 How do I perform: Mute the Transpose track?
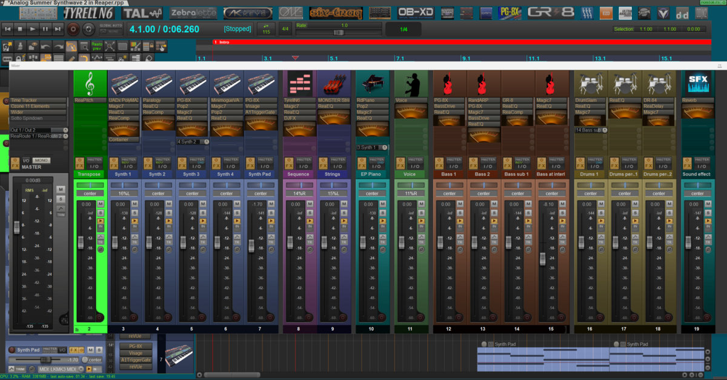[101, 204]
